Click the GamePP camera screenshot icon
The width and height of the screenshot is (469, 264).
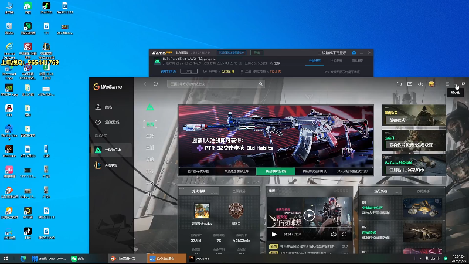(354, 53)
